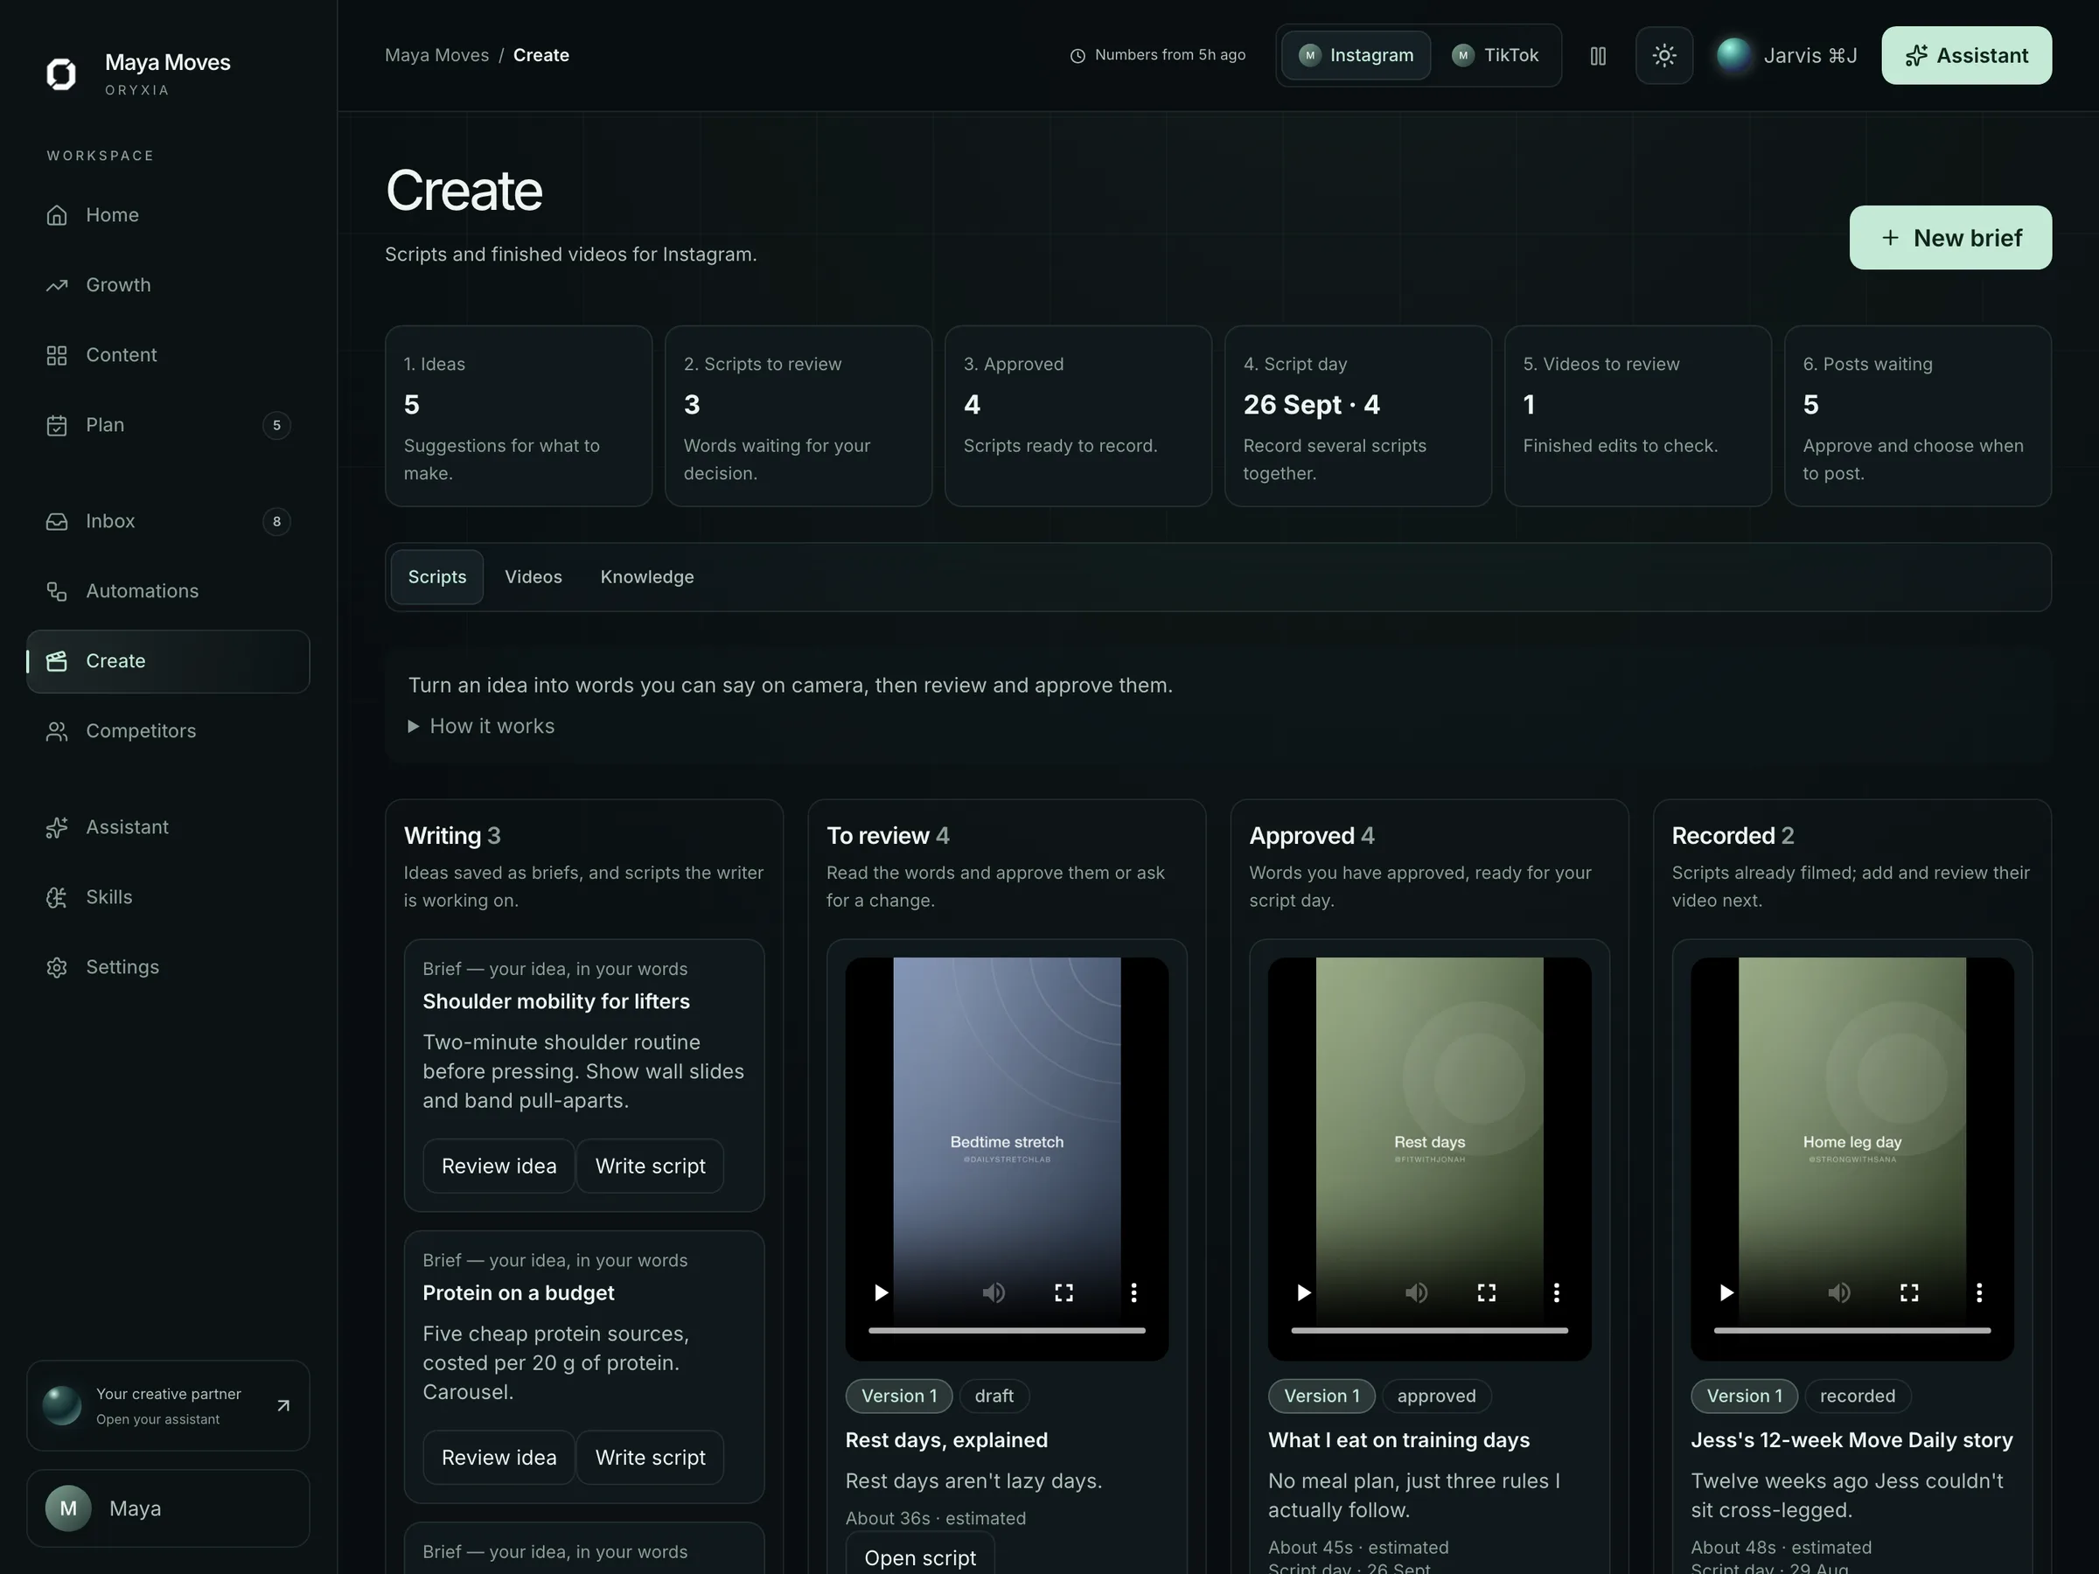2099x1574 pixels.
Task: Review idea for Shoulder mobility for lifters
Action: pyautogui.click(x=499, y=1167)
